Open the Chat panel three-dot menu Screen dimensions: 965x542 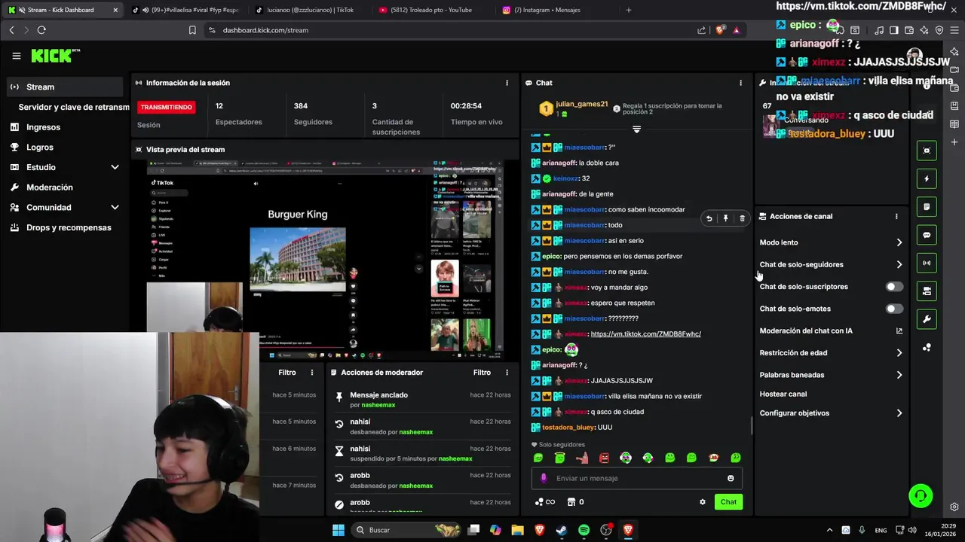tap(740, 83)
